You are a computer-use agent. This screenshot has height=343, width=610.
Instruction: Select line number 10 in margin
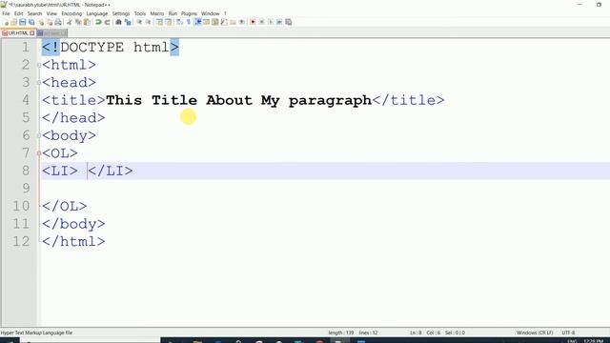pos(21,206)
